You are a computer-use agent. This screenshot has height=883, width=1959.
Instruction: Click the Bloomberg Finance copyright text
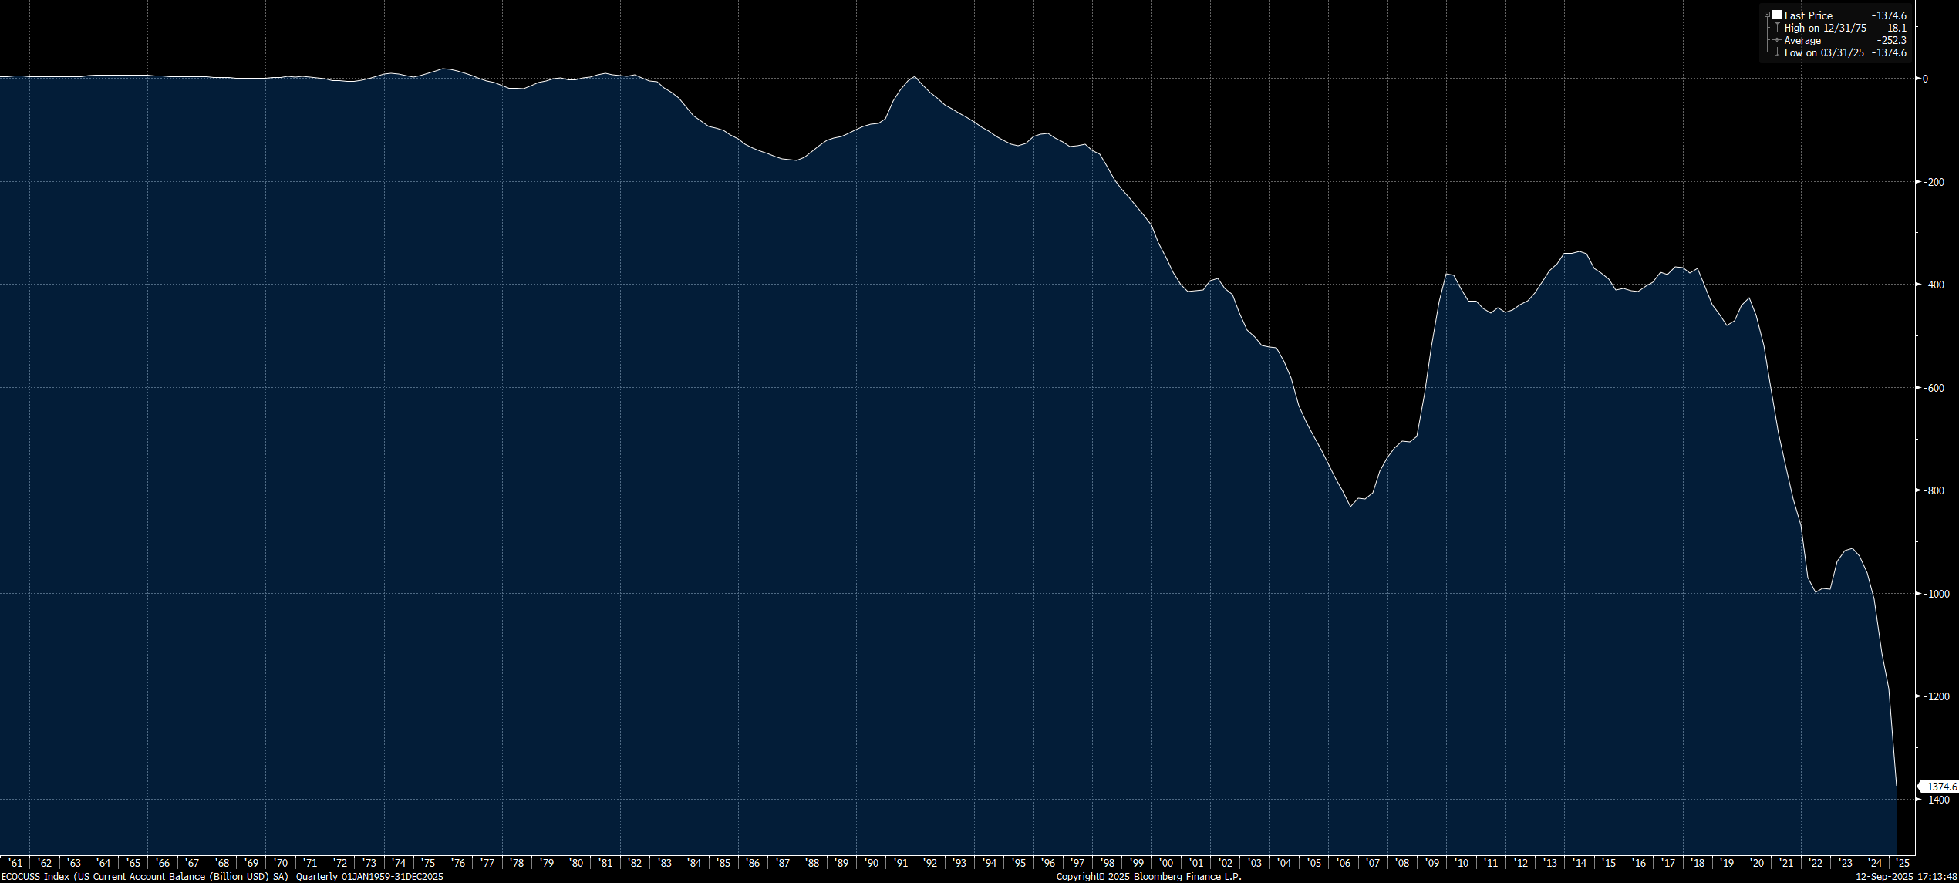[1148, 877]
